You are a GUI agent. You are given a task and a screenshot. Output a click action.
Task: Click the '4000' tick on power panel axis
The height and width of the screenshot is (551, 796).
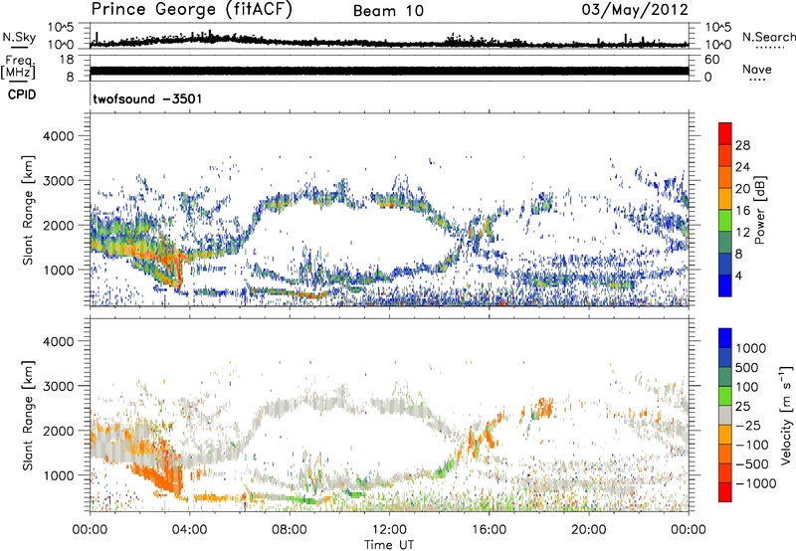pos(59,136)
